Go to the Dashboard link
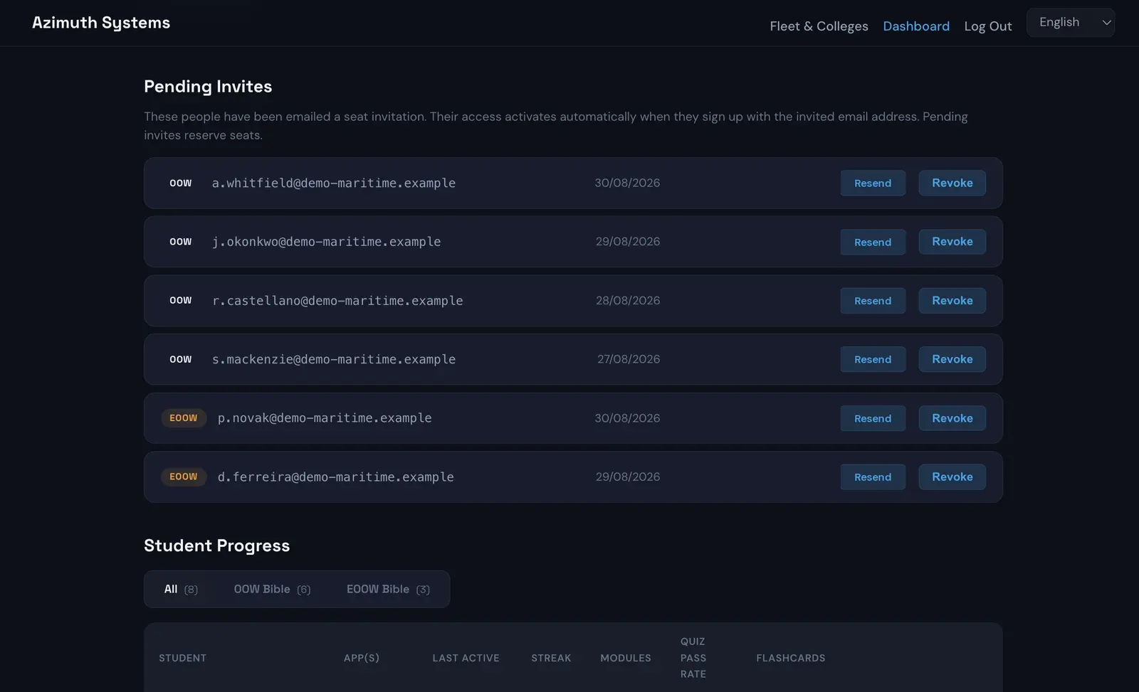This screenshot has width=1139, height=692. pyautogui.click(x=916, y=26)
